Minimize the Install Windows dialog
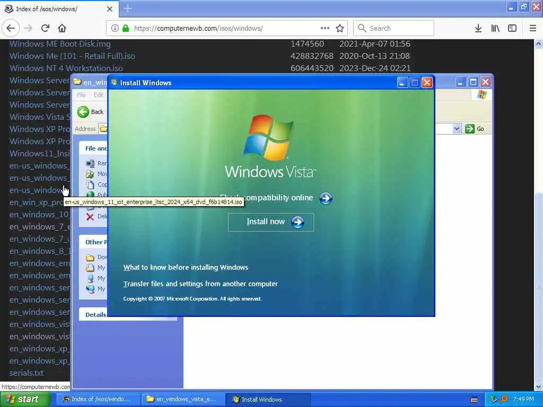The width and height of the screenshot is (543, 407). tap(402, 83)
